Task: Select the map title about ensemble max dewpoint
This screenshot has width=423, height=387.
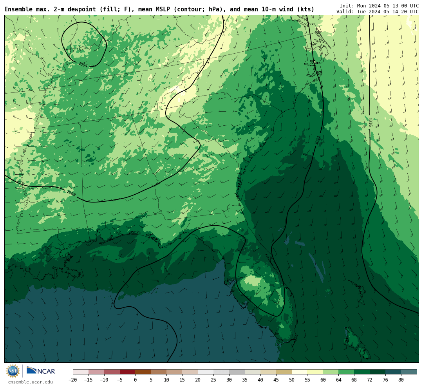Action: (x=159, y=9)
